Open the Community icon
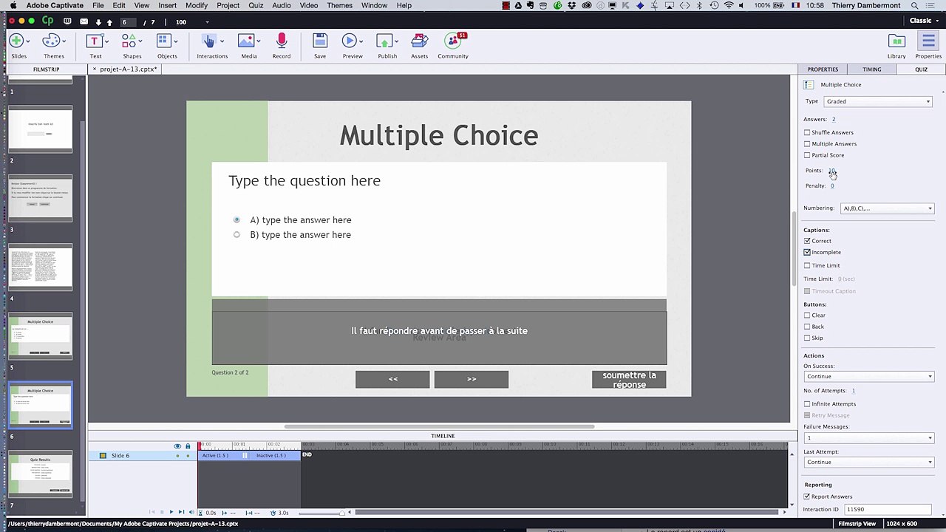Image resolution: width=946 pixels, height=532 pixels. pos(453,41)
